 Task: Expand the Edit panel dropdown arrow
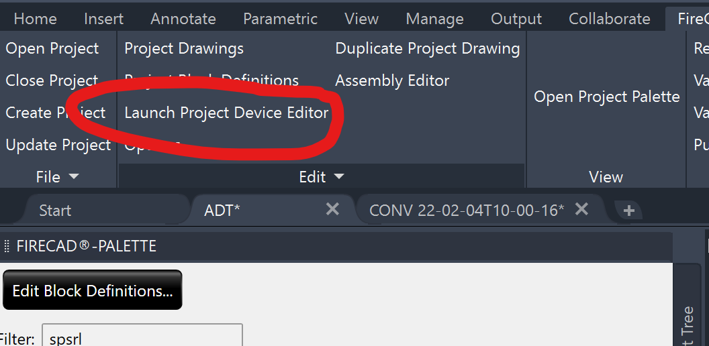click(x=338, y=176)
